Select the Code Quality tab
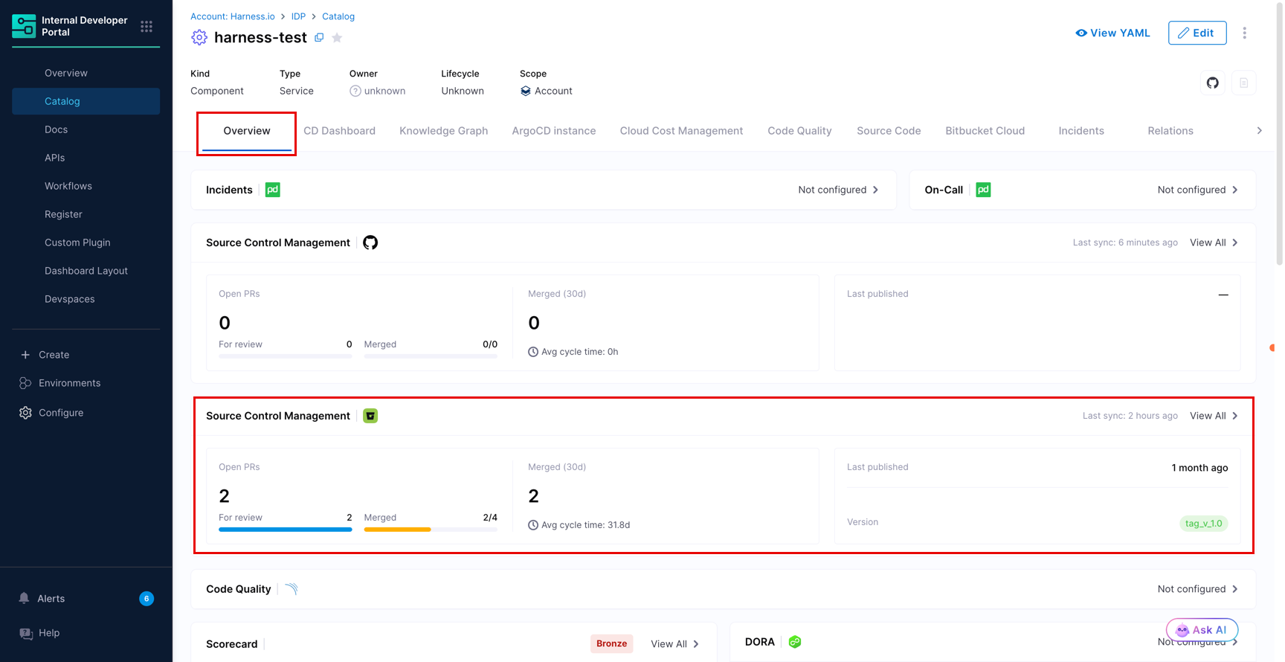This screenshot has height=662, width=1285. pyautogui.click(x=799, y=131)
